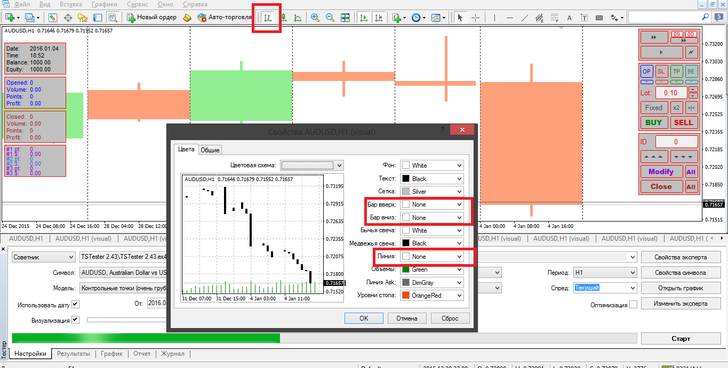Toggle the SL line button

tap(661, 71)
